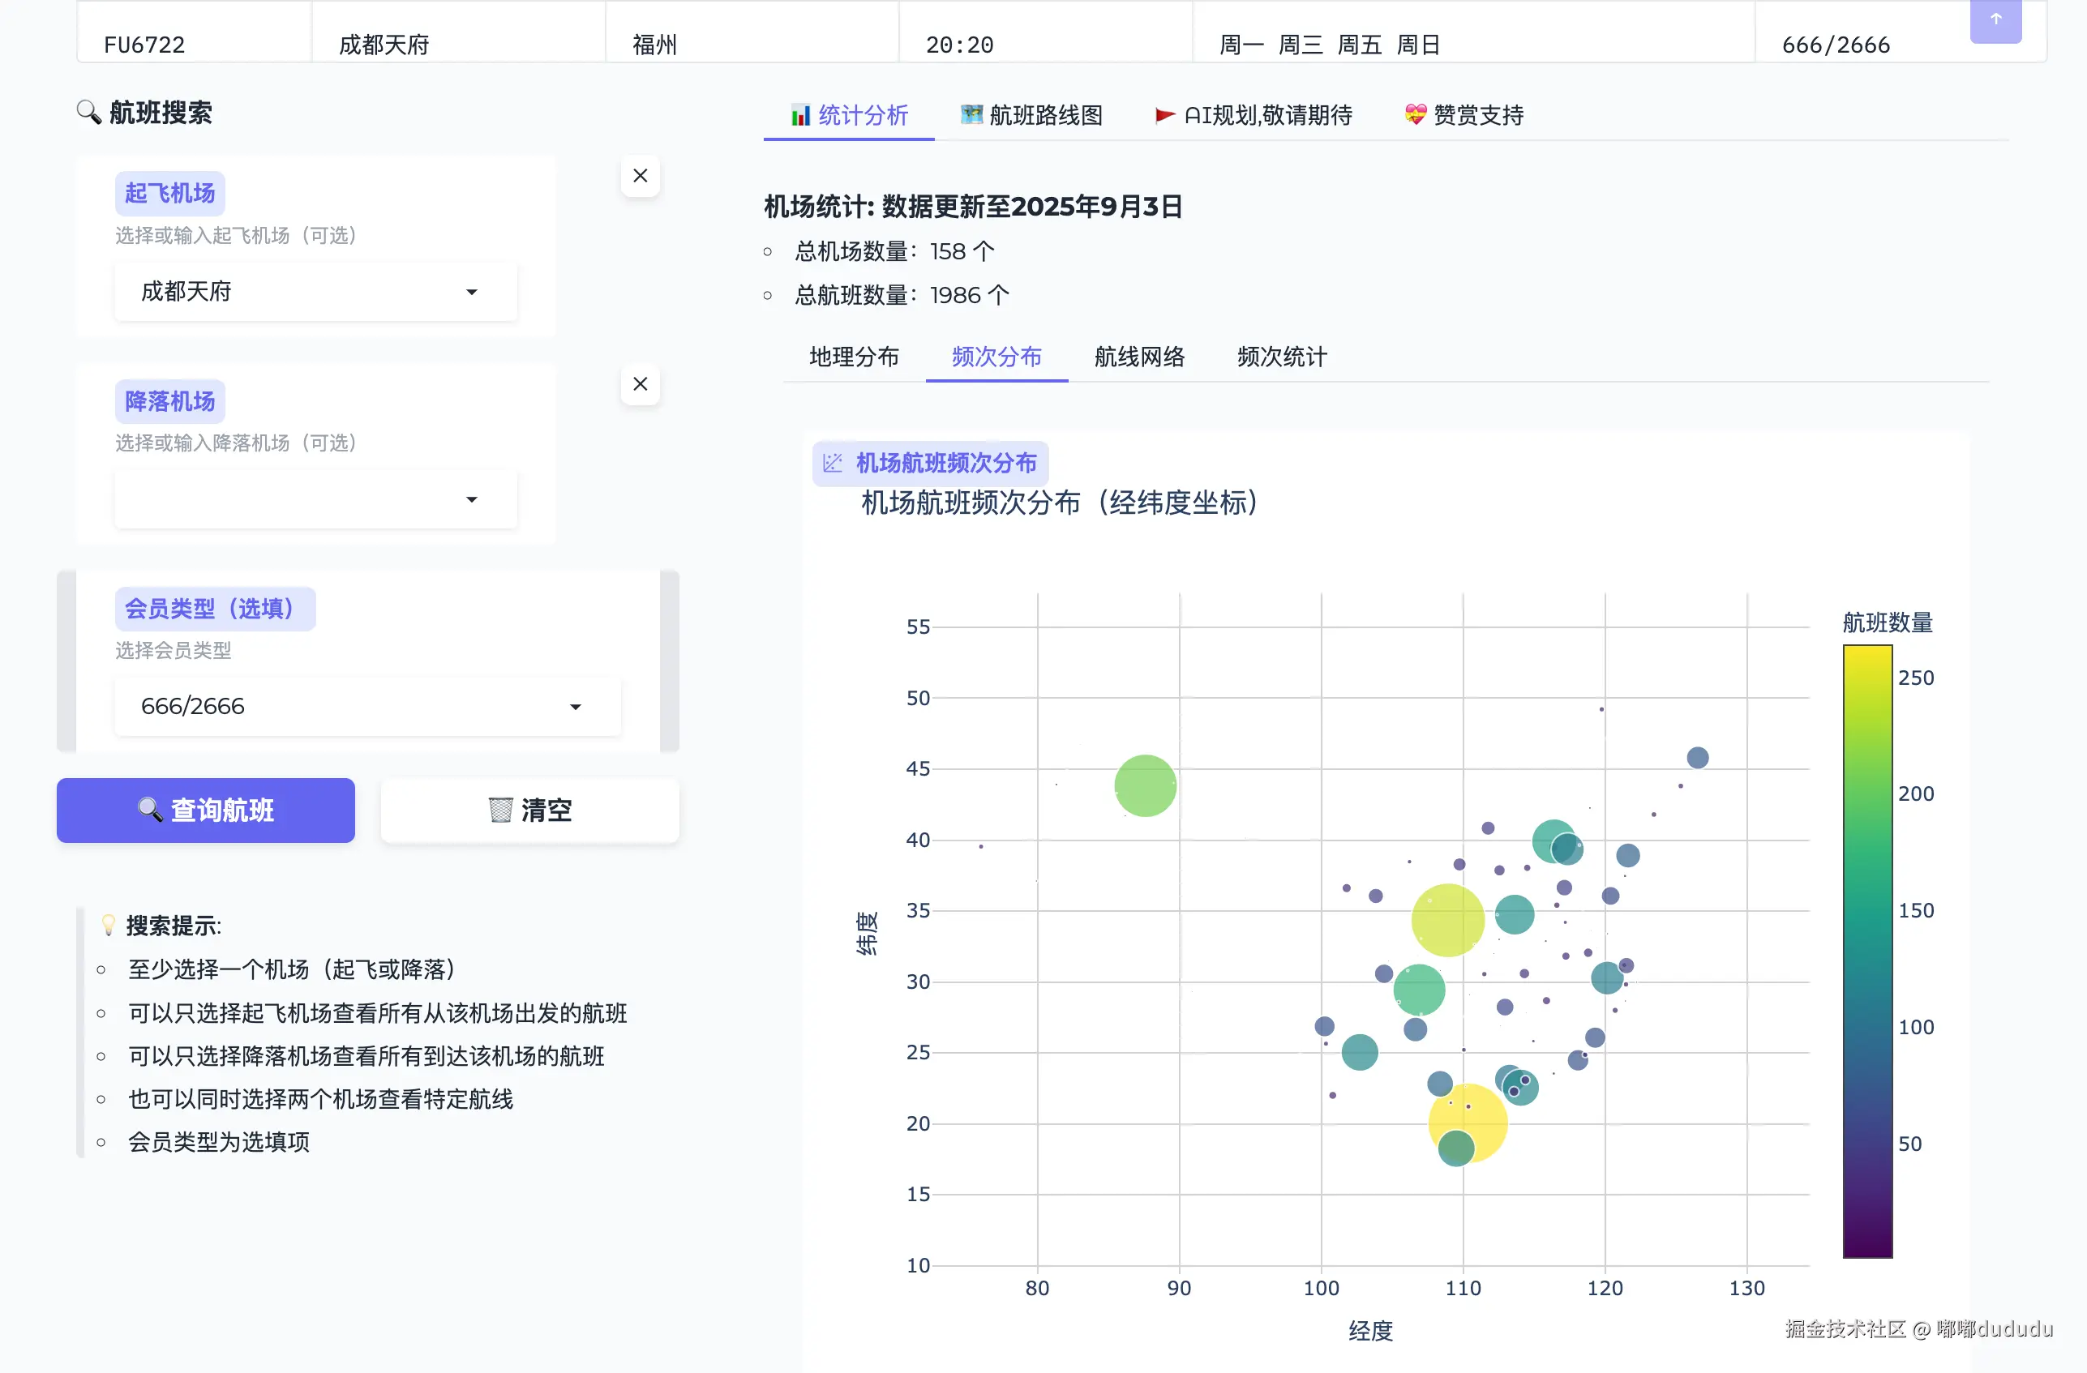This screenshot has width=2087, height=1373.
Task: Open the 赞赏支持 heart tab
Action: tap(1463, 115)
